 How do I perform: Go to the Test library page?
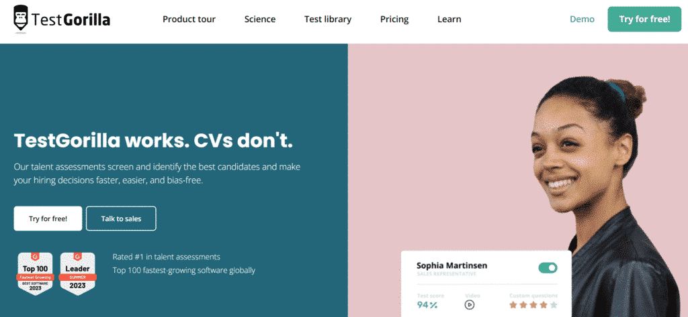click(x=328, y=19)
